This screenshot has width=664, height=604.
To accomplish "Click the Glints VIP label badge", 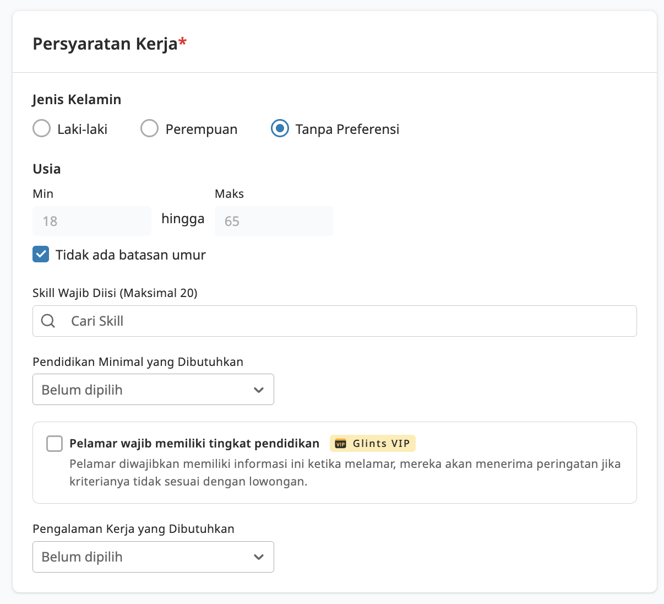I will pos(372,443).
